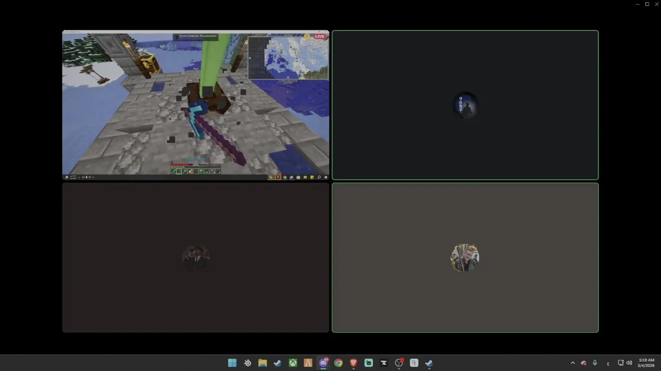
Task: Open the Steam icon next to File Explorer
Action: coord(277,363)
